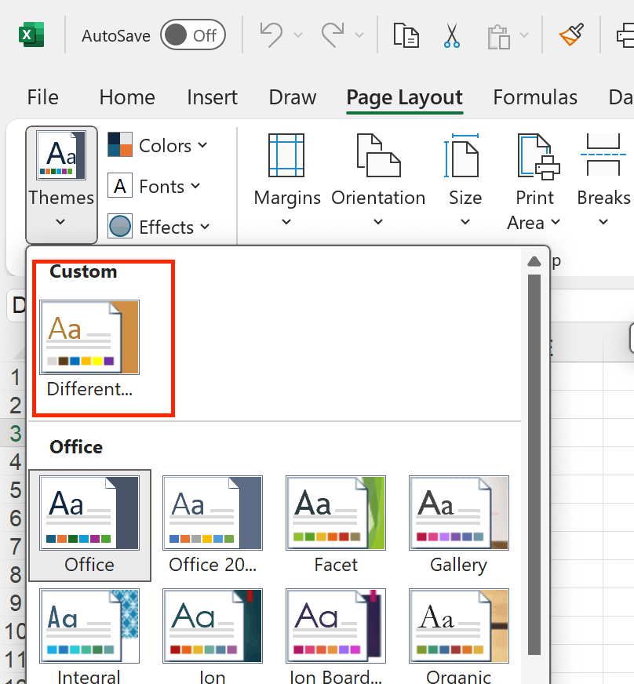Click the Cut scissors icon
The width and height of the screenshot is (634, 684).
(452, 35)
